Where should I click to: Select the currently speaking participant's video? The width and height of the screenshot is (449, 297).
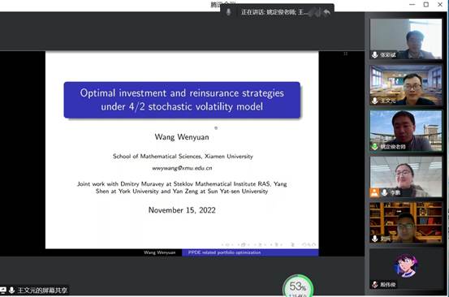(x=406, y=131)
